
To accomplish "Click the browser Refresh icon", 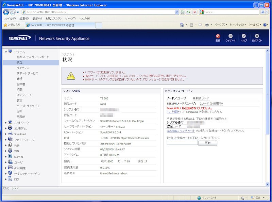I will pyautogui.click(x=188, y=12).
